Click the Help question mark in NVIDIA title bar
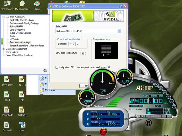The height and width of the screenshot is (136, 182). [x=121, y=6]
